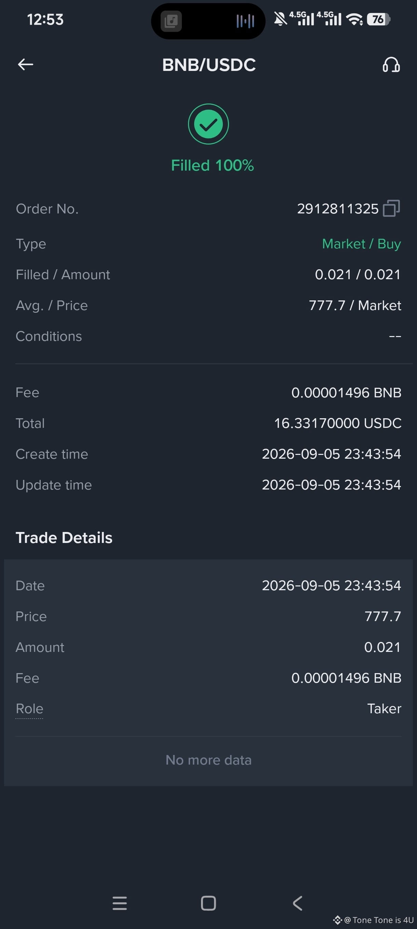The height and width of the screenshot is (929, 417).
Task: Tap the Total 16.33170000 USDC value
Action: (x=337, y=423)
